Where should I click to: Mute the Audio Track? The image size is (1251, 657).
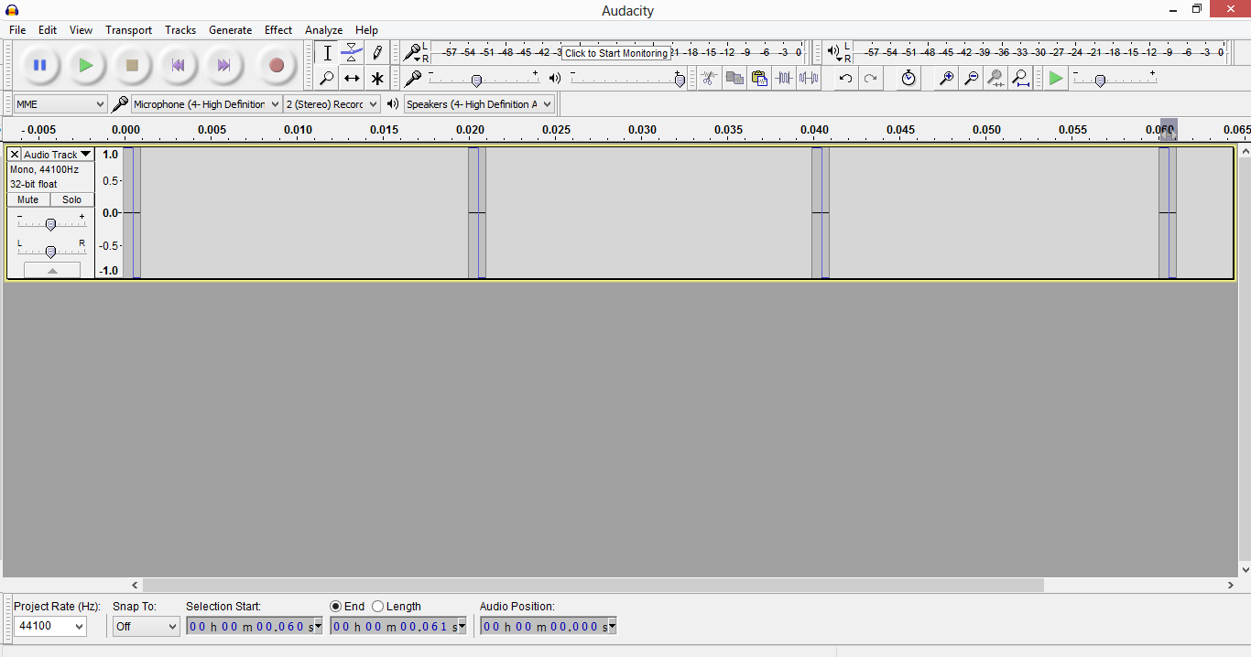click(28, 199)
